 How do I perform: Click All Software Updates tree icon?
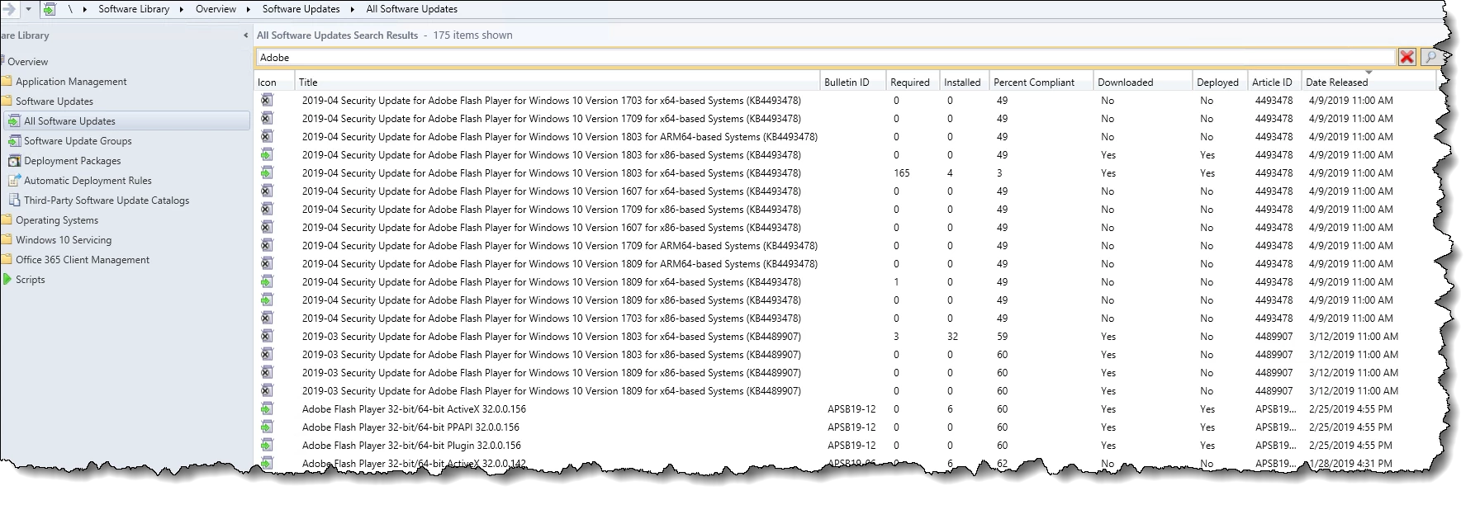click(14, 121)
